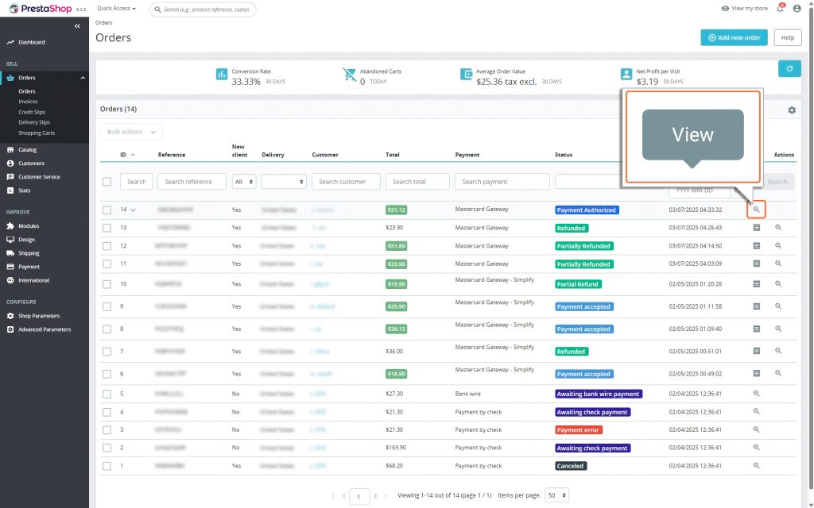Click the Orders breadcrumb link
The image size is (814, 508).
tap(104, 23)
